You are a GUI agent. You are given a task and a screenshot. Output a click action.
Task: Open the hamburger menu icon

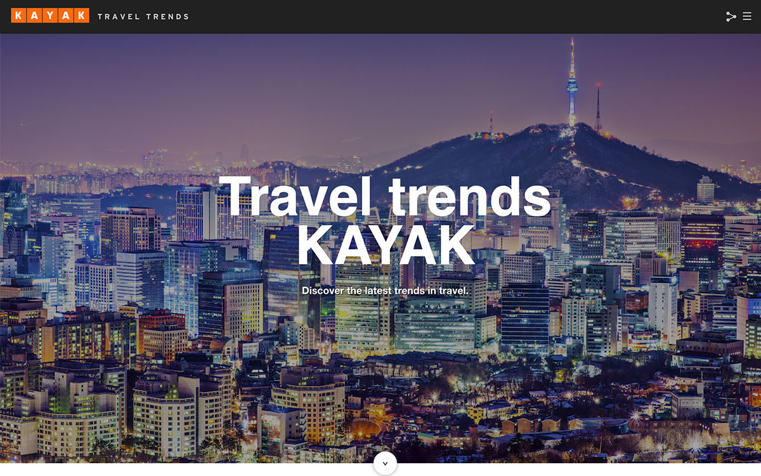tap(747, 17)
